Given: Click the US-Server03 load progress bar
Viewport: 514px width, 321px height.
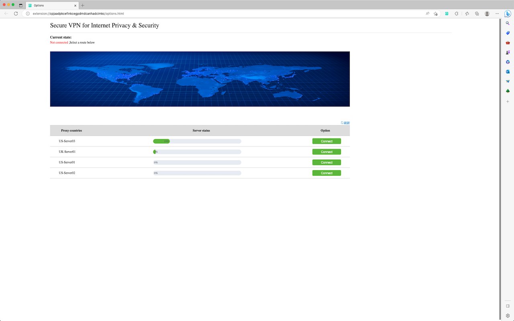Looking at the screenshot, I should point(197,141).
